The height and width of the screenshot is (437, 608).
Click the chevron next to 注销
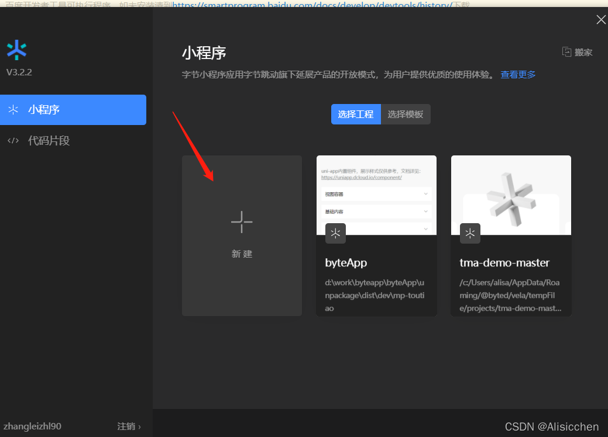coord(140,427)
